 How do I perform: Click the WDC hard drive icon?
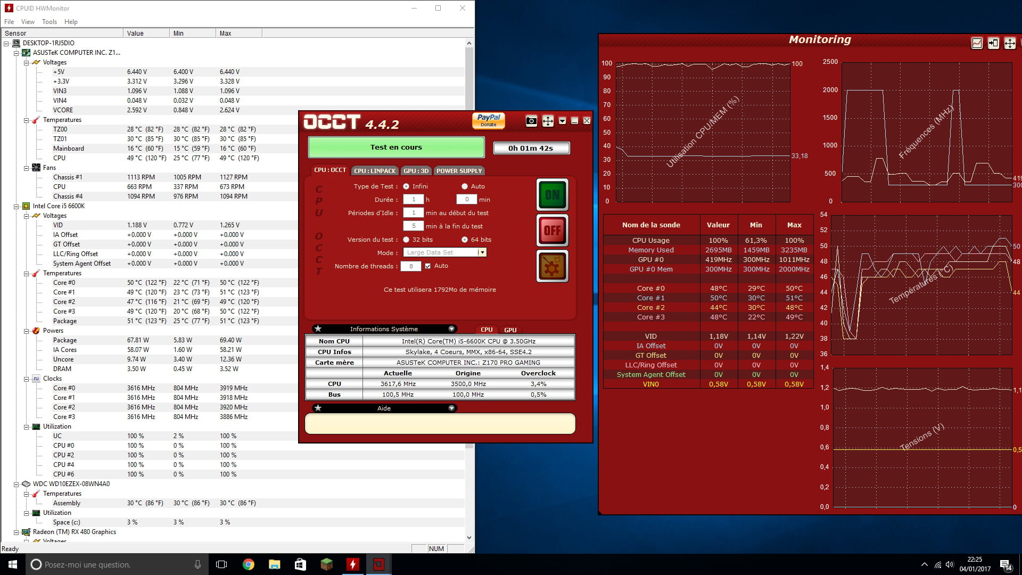pos(26,484)
